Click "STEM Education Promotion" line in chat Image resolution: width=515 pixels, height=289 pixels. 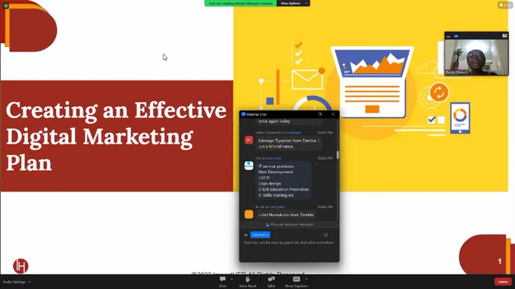point(283,189)
